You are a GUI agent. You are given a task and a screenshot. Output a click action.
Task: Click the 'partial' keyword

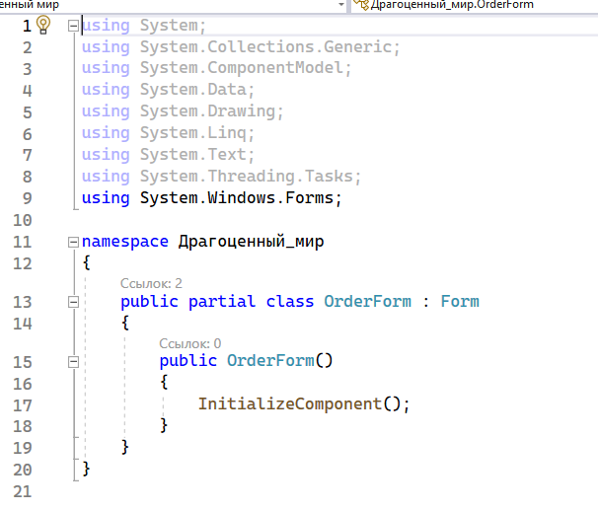pyautogui.click(x=222, y=302)
